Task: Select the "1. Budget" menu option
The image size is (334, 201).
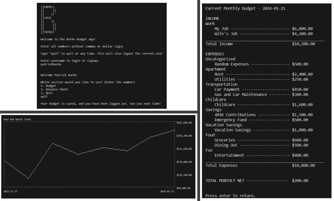Action: [x=48, y=86]
